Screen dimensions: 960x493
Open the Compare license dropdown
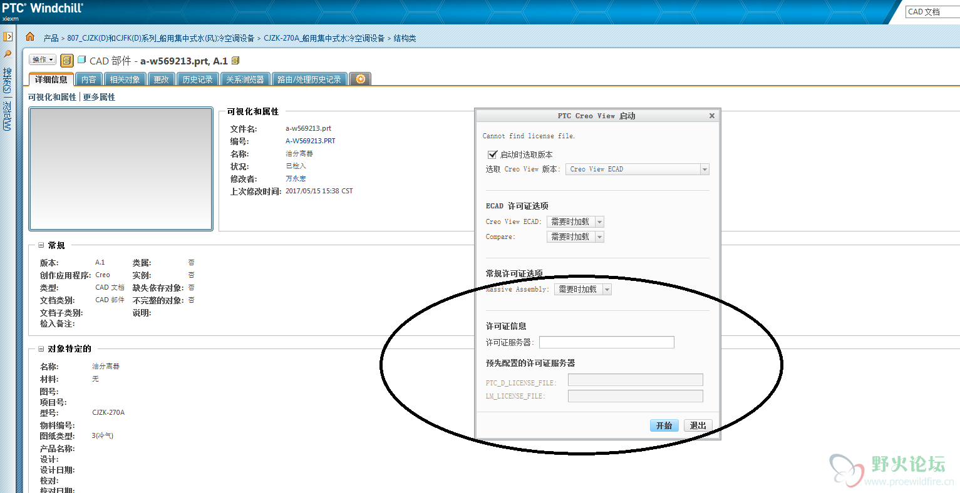[575, 236]
